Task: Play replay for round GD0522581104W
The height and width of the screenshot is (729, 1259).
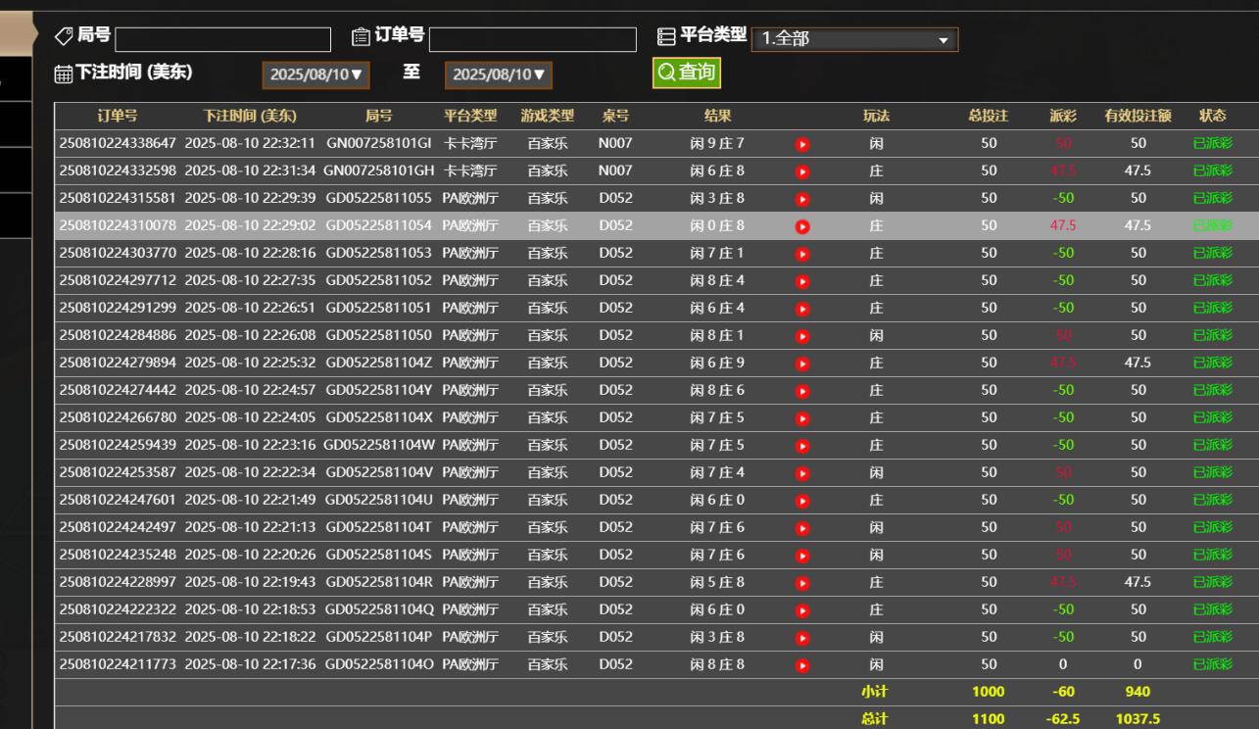Action: click(x=802, y=446)
